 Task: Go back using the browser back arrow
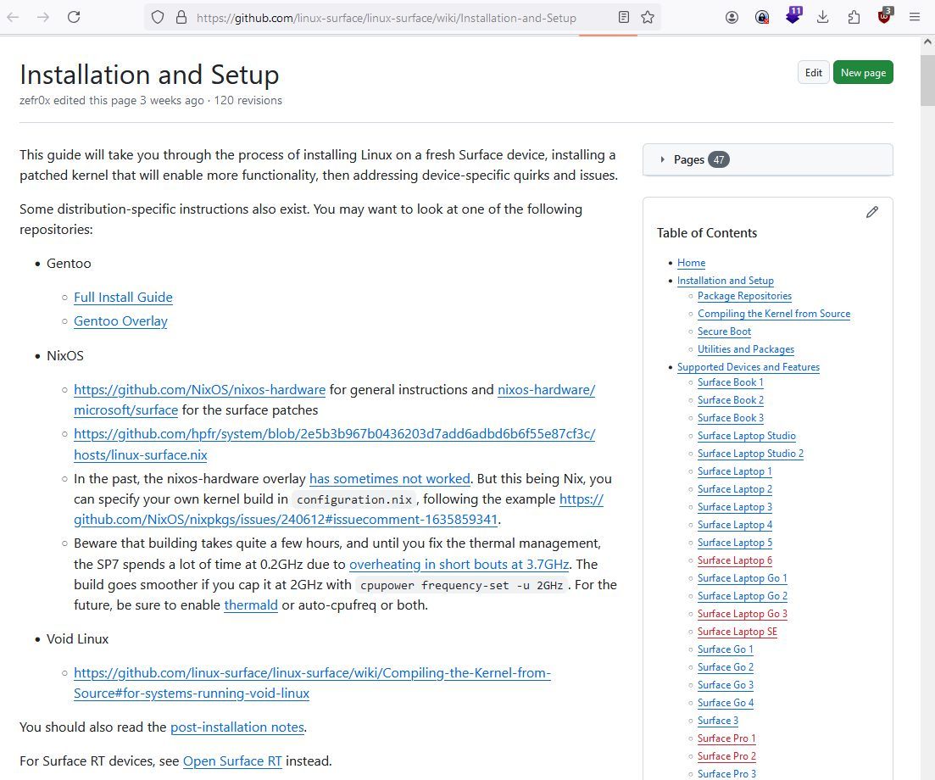pyautogui.click(x=13, y=17)
